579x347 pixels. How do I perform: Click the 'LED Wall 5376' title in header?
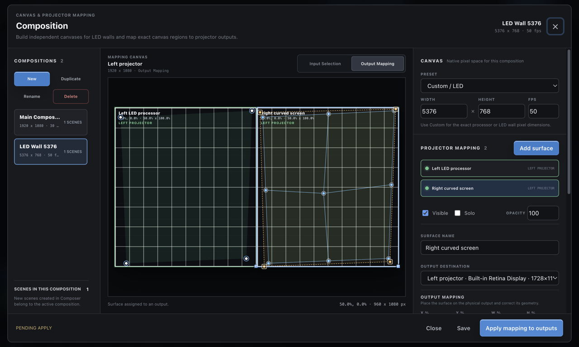[x=522, y=23]
